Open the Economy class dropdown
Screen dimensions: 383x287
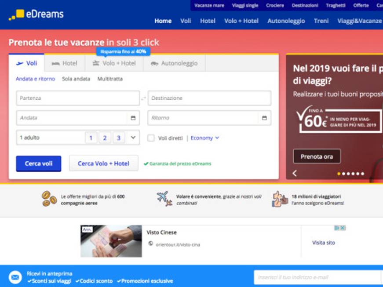coord(204,138)
